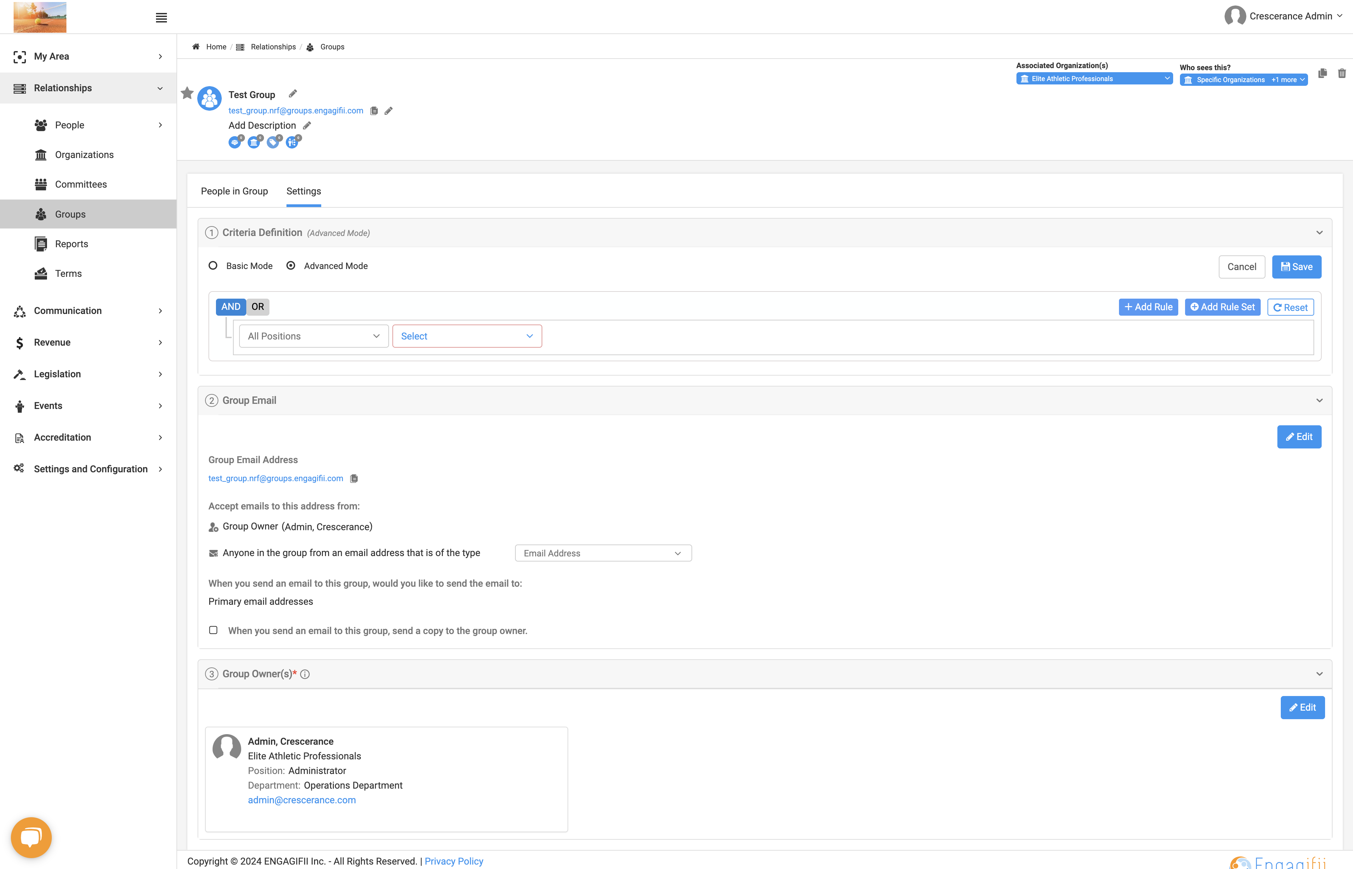Open the All Positions dropdown
1353x869 pixels.
[314, 336]
